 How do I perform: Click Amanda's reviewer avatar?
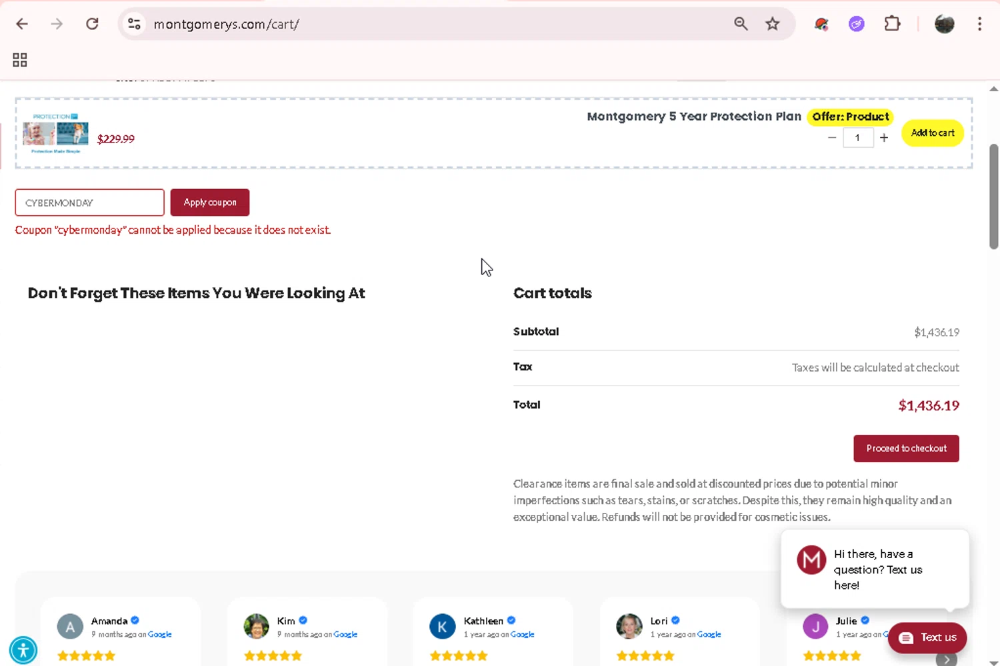[x=70, y=627]
